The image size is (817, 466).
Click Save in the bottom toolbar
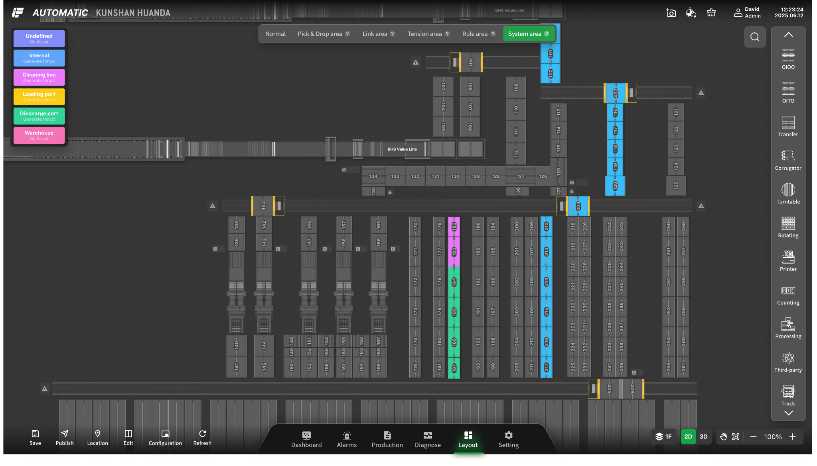pos(35,438)
